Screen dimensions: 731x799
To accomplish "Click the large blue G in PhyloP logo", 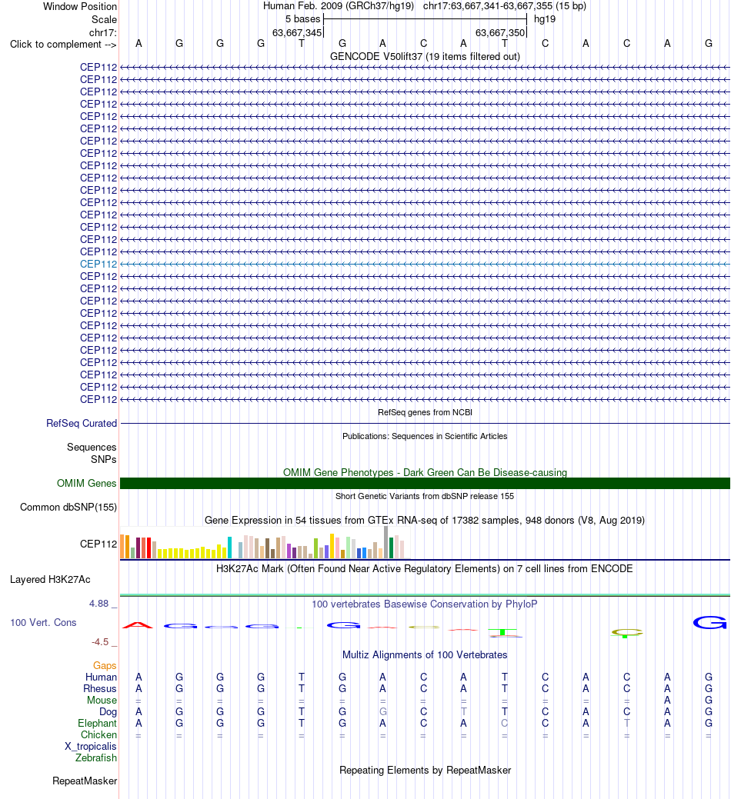I will (709, 623).
